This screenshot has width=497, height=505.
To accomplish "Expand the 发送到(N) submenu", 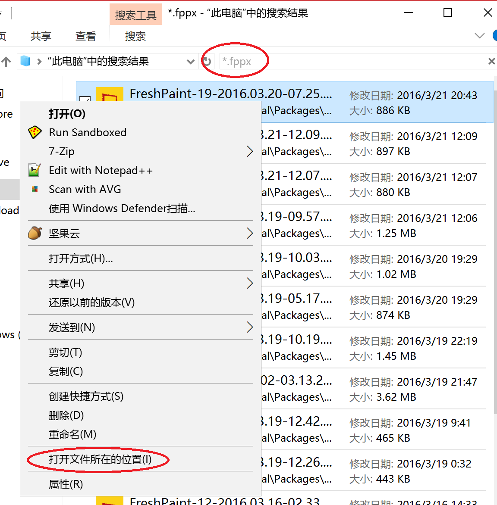I will point(249,327).
